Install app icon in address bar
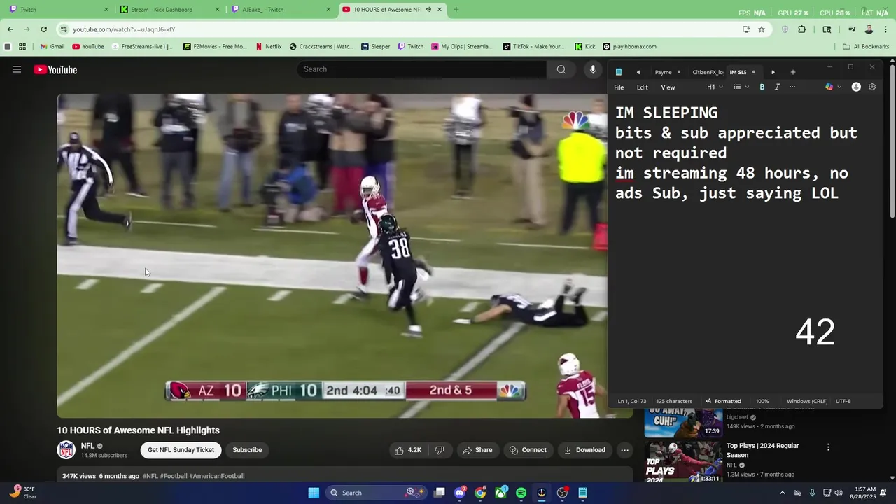The width and height of the screenshot is (896, 504). pos(746,29)
